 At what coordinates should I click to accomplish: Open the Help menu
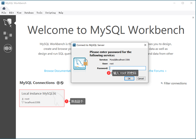61,13
